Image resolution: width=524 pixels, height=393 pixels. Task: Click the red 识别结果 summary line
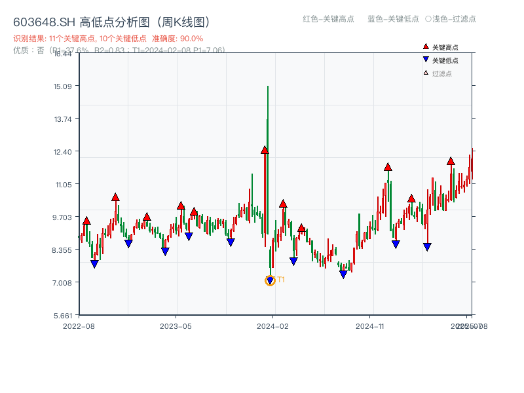tap(108, 39)
